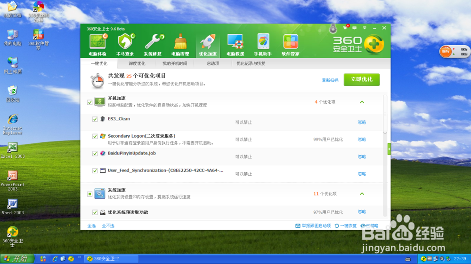This screenshot has width=471, height=264.
Task: Click the 22:39 system clock
Action: (x=460, y=259)
